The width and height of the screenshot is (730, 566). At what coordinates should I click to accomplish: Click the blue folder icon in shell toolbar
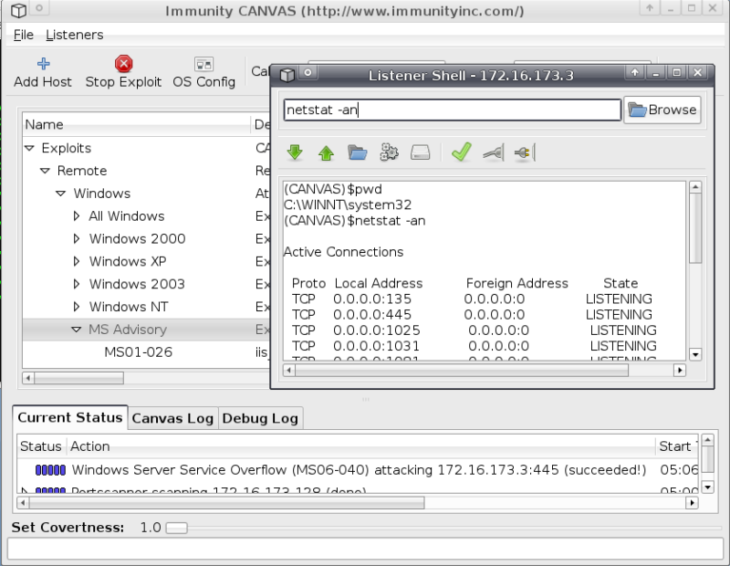tap(358, 152)
